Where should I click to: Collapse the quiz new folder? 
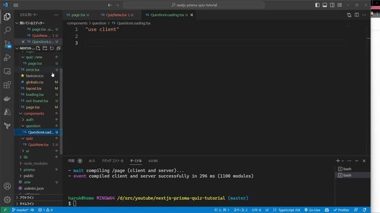coord(34,57)
